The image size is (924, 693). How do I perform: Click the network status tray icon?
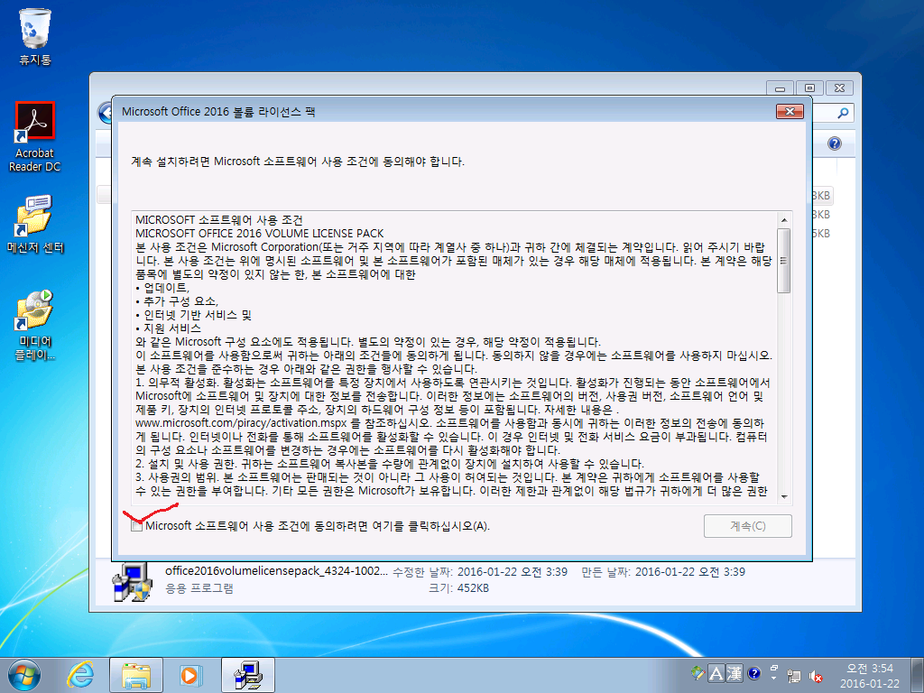click(794, 676)
